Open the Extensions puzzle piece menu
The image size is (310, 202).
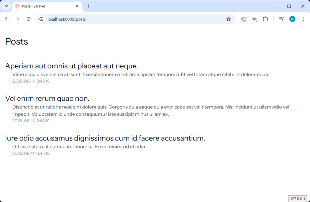[265, 19]
